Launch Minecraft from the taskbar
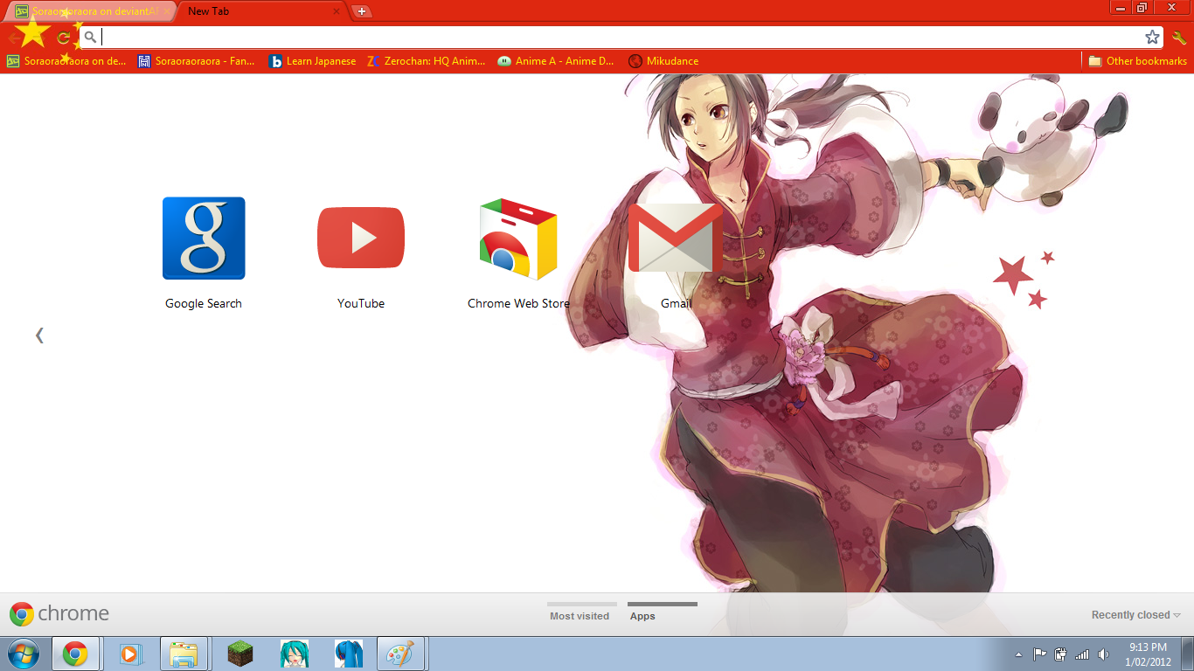Screen dimensions: 1194x671 click(x=239, y=654)
